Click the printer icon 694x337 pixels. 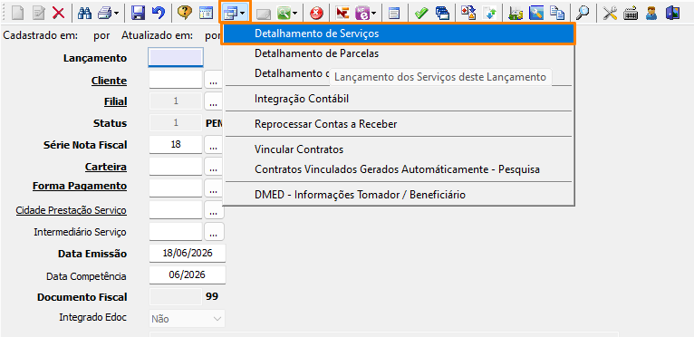(104, 14)
